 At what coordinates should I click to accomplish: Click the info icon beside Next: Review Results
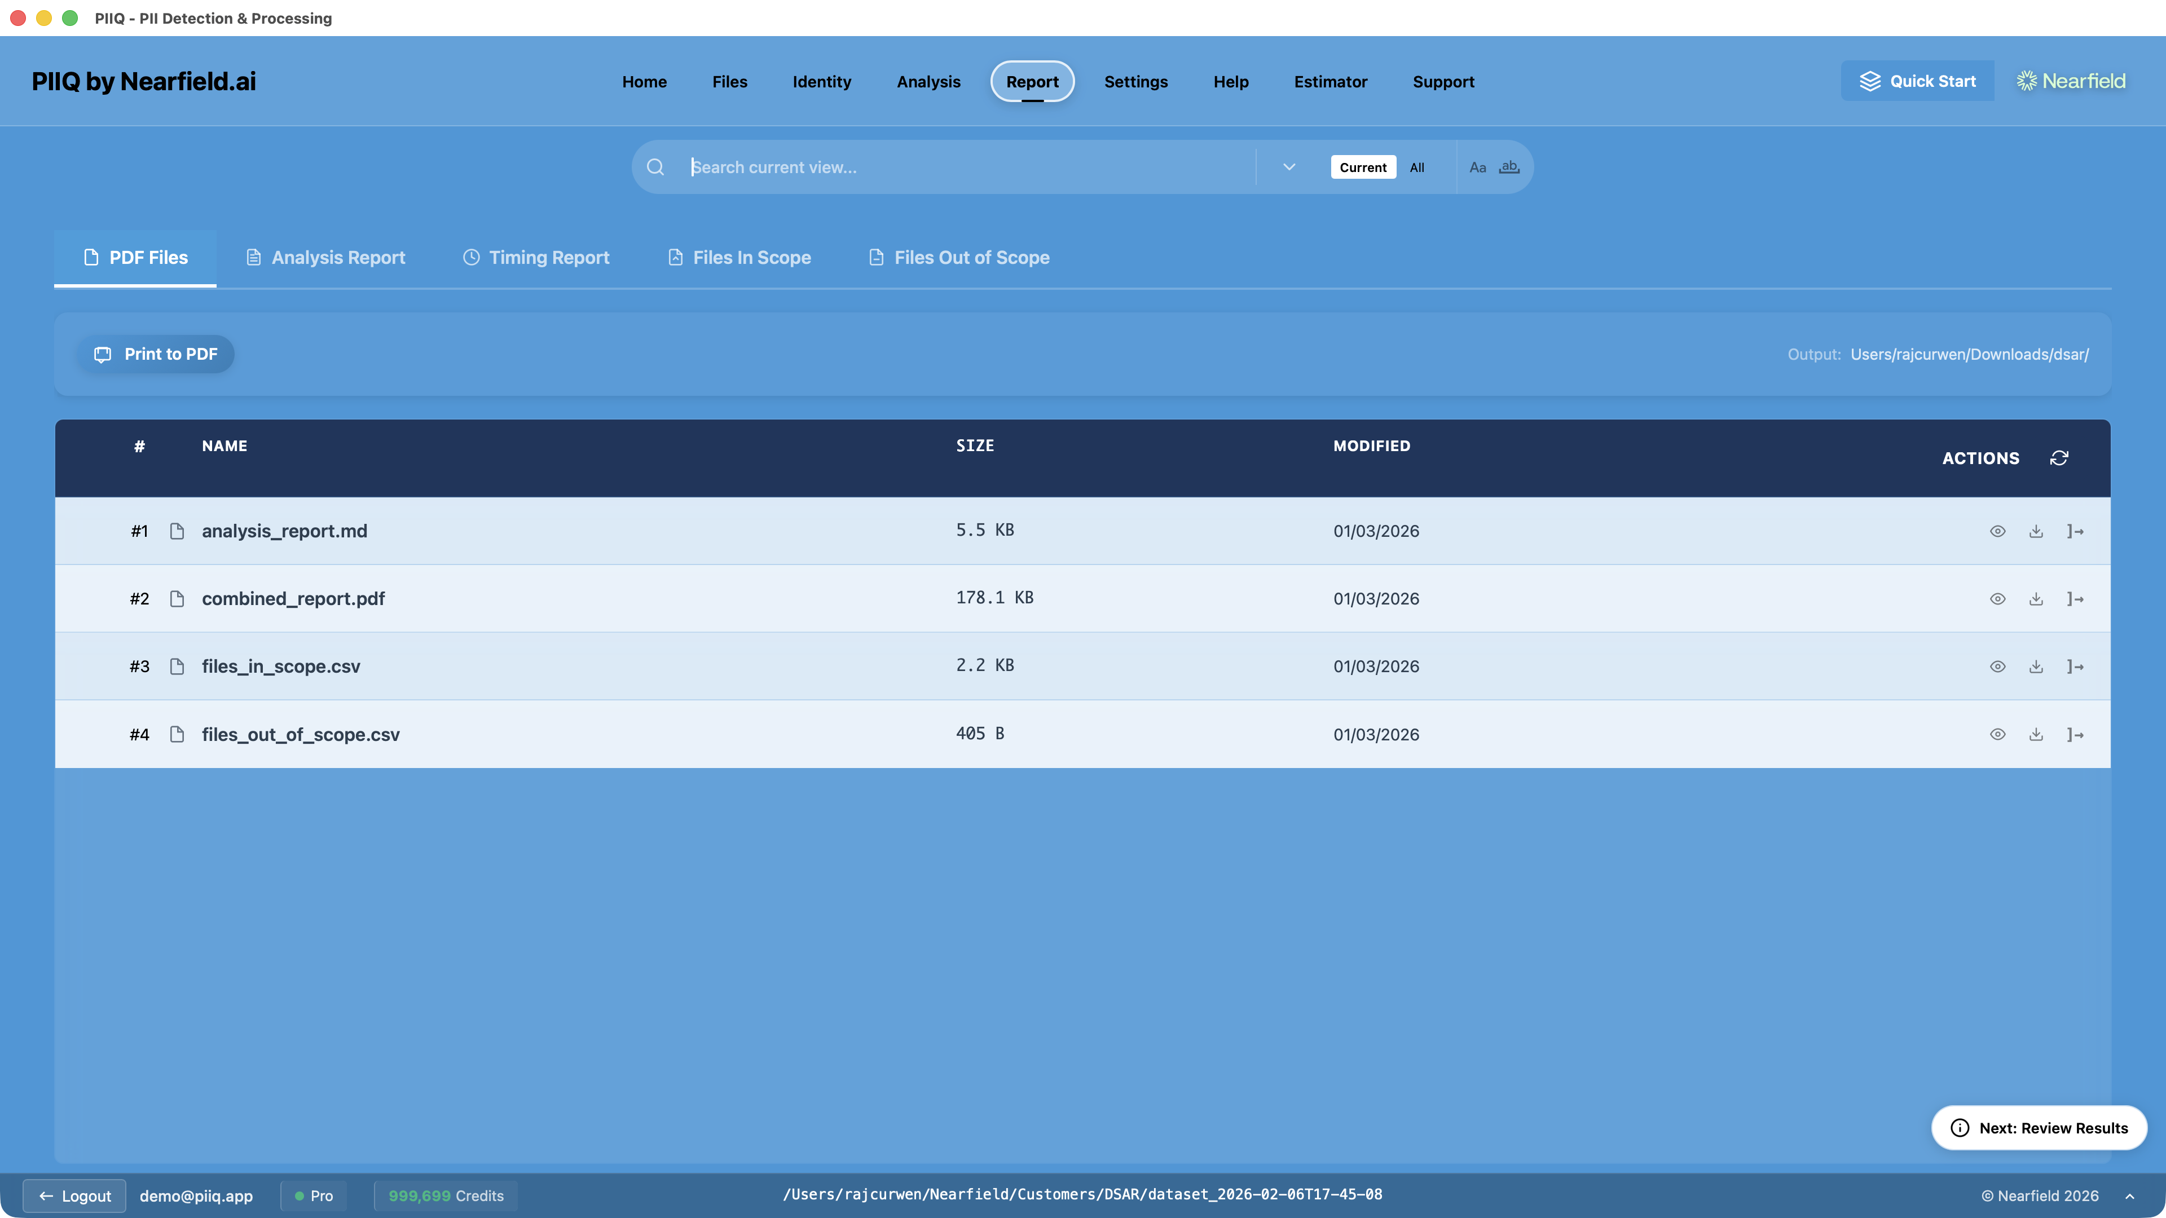point(1960,1128)
